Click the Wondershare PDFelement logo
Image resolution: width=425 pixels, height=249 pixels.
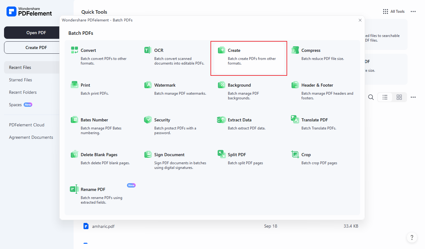29,11
